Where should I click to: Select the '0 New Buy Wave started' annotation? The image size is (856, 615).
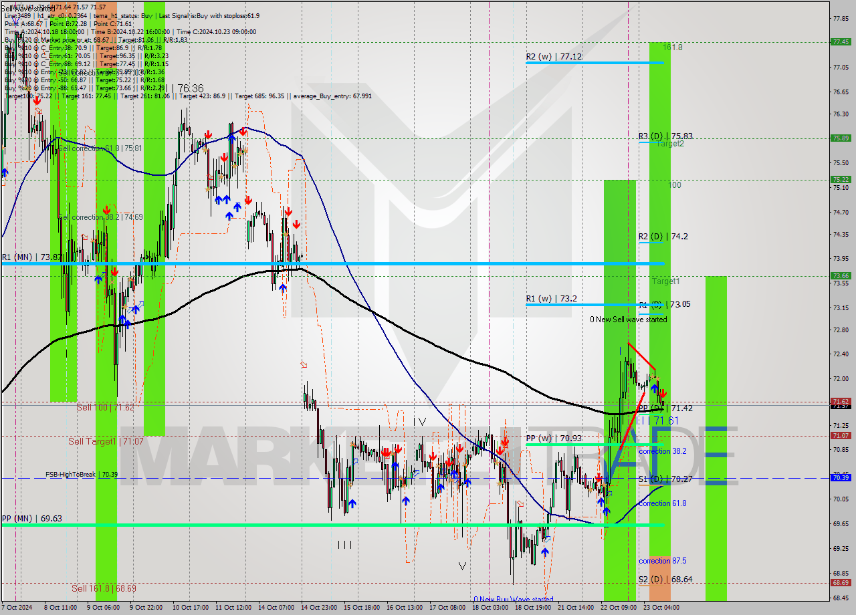(513, 599)
